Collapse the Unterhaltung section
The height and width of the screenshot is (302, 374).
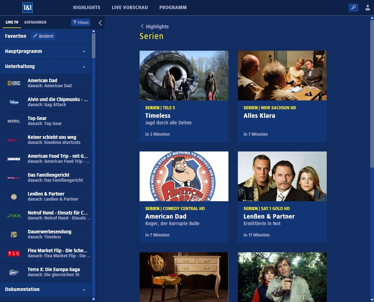pos(84,66)
